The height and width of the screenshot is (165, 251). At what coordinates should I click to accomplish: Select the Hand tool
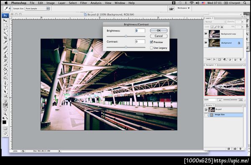(5, 110)
